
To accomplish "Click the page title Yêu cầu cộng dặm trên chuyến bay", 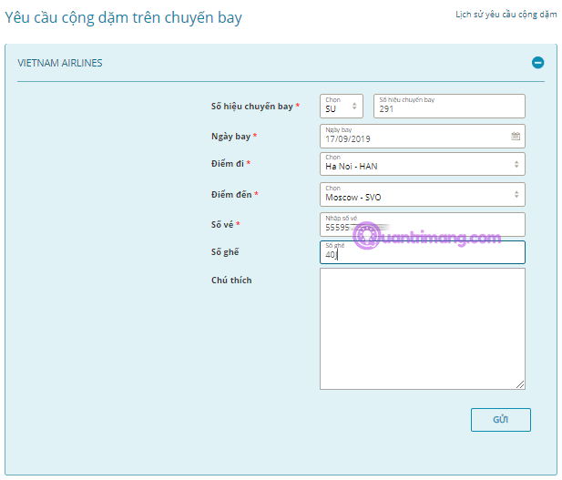I will [123, 18].
